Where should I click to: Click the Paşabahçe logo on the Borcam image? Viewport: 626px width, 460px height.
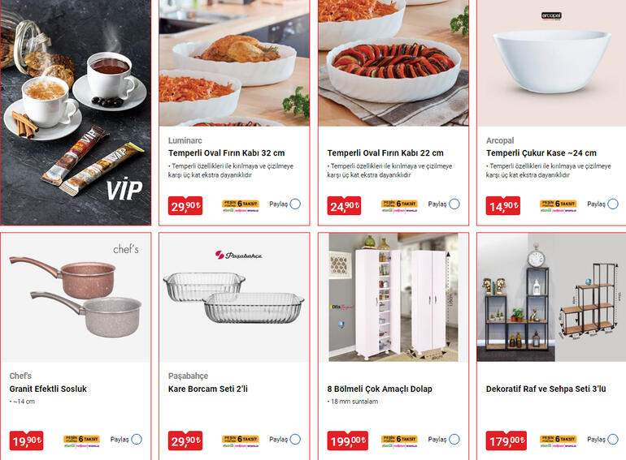click(x=239, y=255)
